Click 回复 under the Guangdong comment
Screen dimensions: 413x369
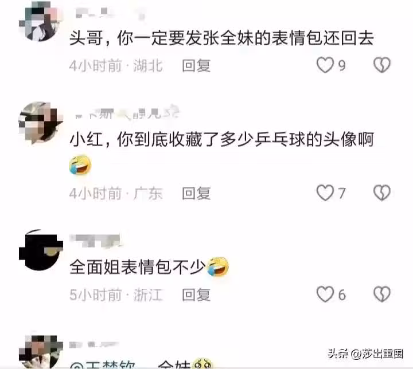pos(196,194)
